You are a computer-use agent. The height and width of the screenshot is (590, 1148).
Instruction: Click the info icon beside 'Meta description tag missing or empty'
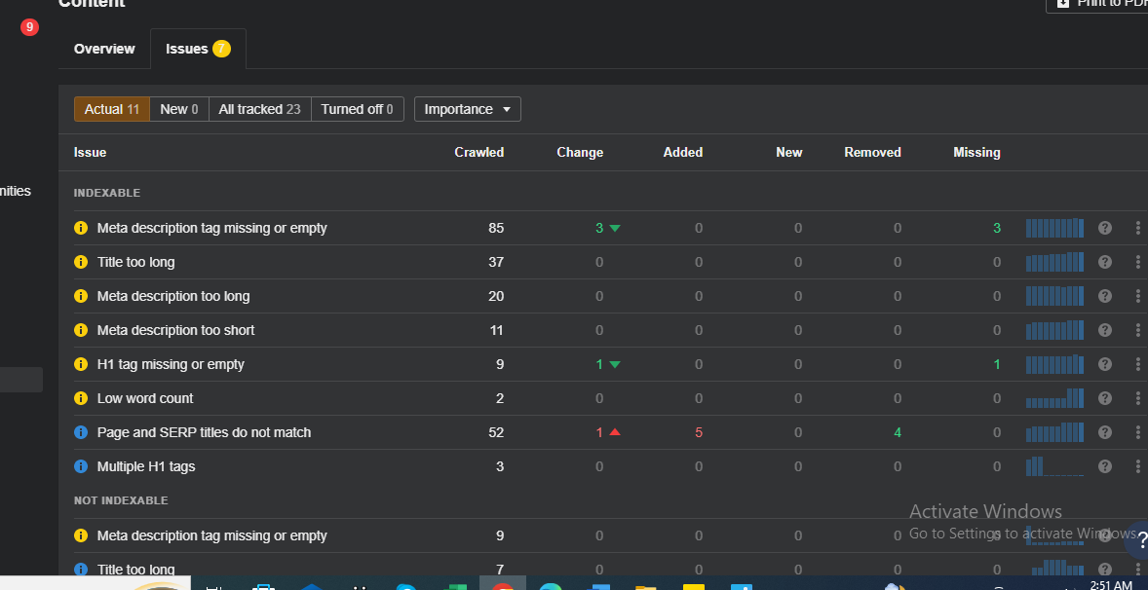point(81,228)
